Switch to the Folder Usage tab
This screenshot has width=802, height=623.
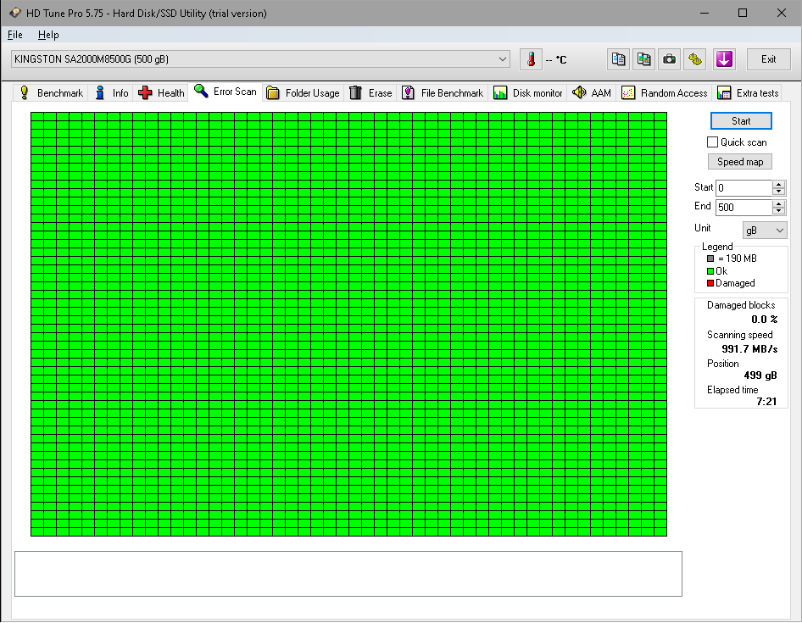point(303,93)
